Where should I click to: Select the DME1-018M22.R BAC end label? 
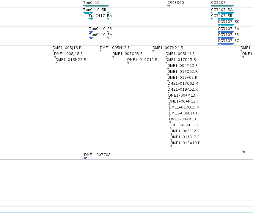pyautogui.click(x=71, y=60)
